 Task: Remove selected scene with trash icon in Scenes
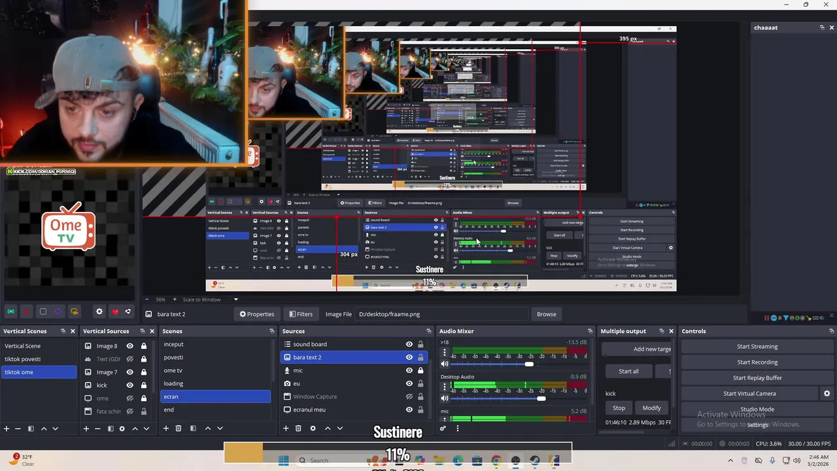[x=179, y=428]
